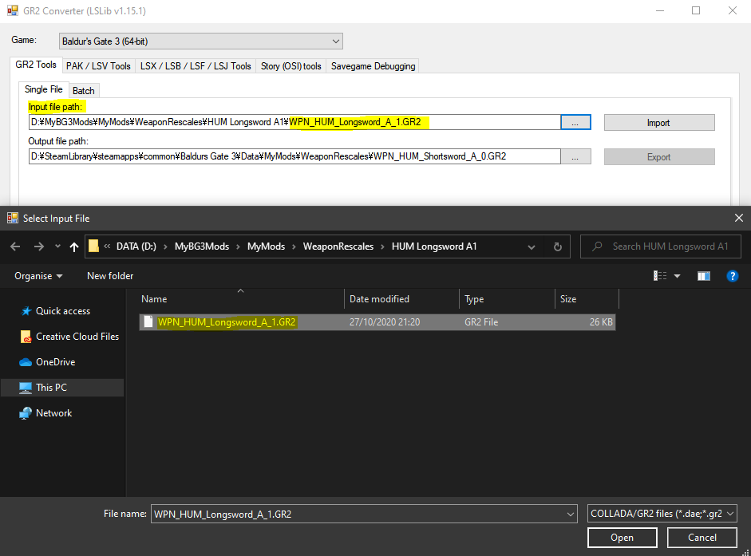Viewport: 751px width, 556px height.
Task: Click GR2 Converter app title icon
Action: pyautogui.click(x=13, y=10)
